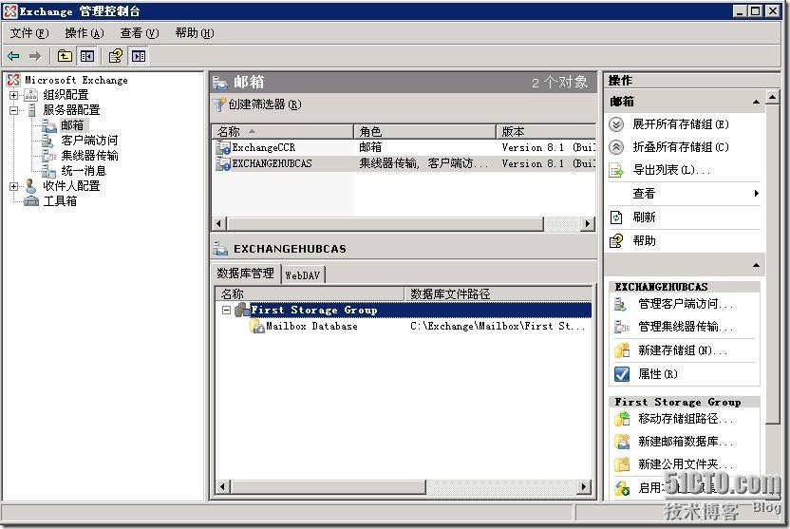Click the 工具箱 toolbox icon
Screen dimensions: 790x529
click(x=31, y=201)
